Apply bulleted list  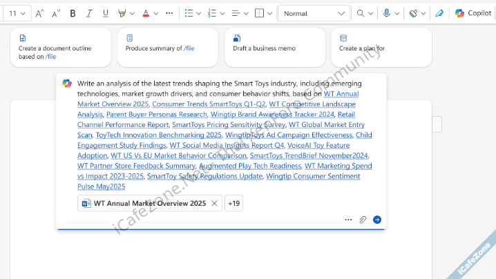point(189,13)
